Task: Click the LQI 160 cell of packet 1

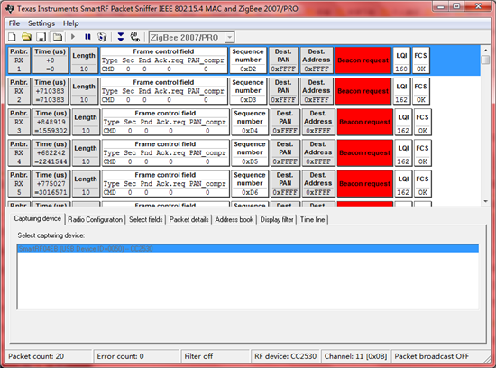Action: [x=401, y=60]
